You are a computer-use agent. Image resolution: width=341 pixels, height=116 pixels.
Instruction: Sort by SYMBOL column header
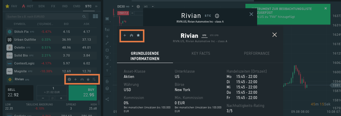click(20, 24)
